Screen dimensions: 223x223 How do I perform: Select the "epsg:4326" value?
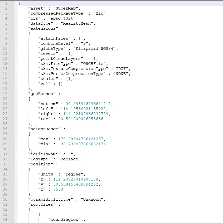pyautogui.click(x=62, y=18)
